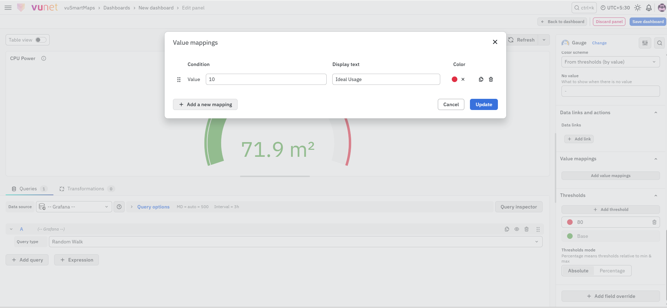
Task: Open the hamburger navigation menu
Action: pyautogui.click(x=8, y=8)
